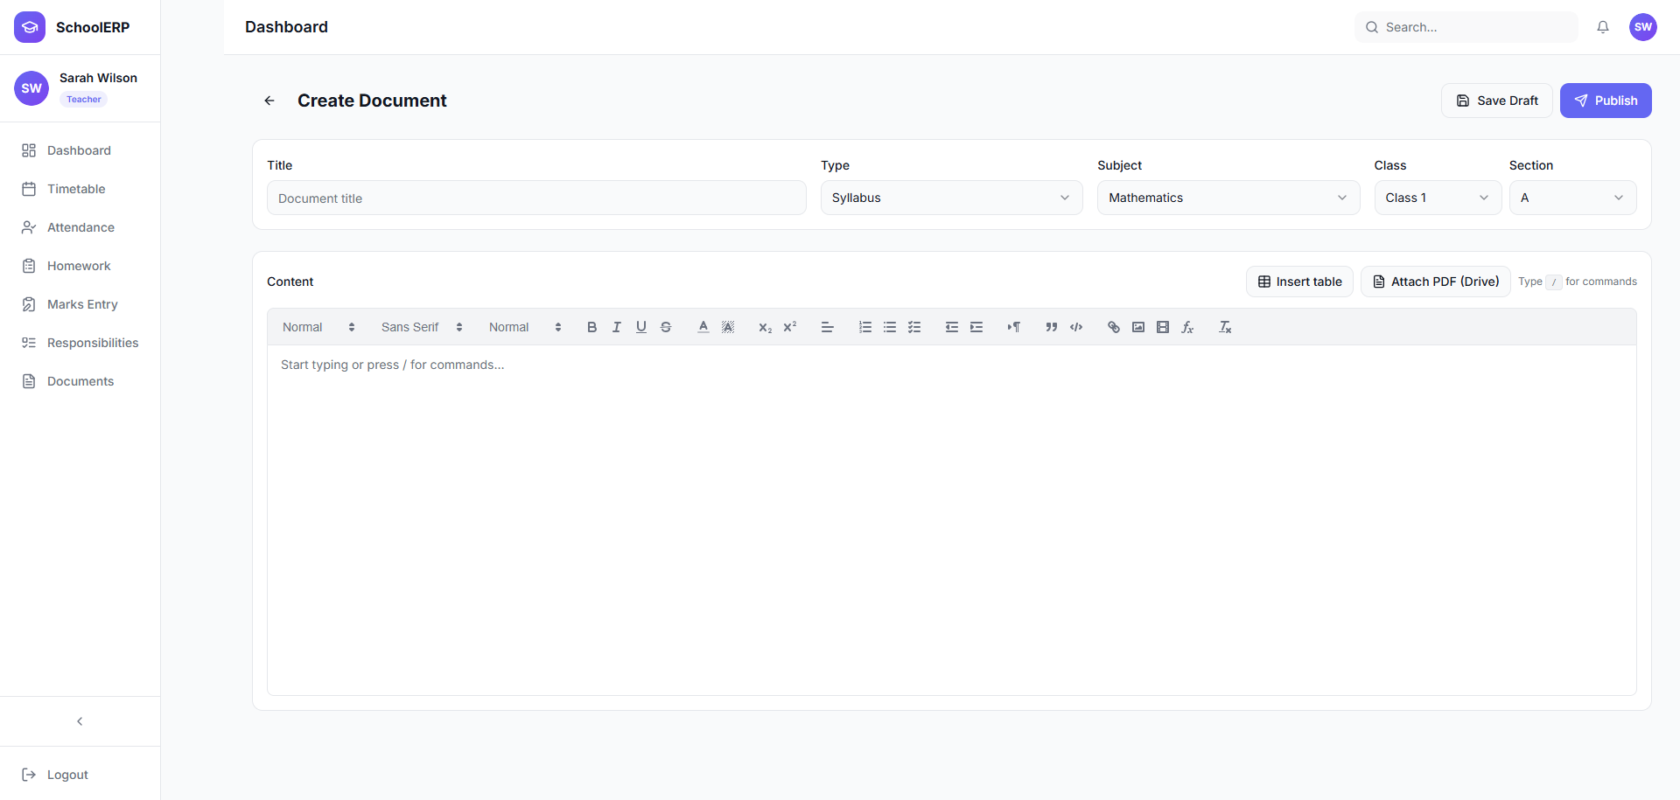Open Responsibilities in the sidebar
This screenshot has height=800, width=1680.
pos(80,343)
